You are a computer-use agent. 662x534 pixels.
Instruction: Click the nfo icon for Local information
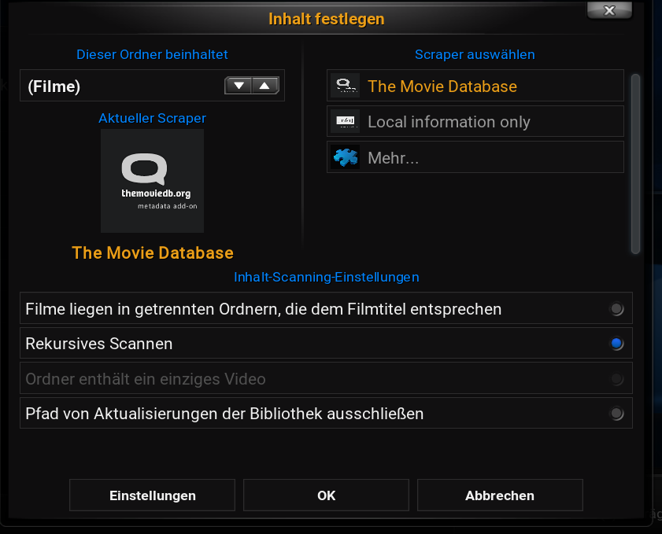345,121
